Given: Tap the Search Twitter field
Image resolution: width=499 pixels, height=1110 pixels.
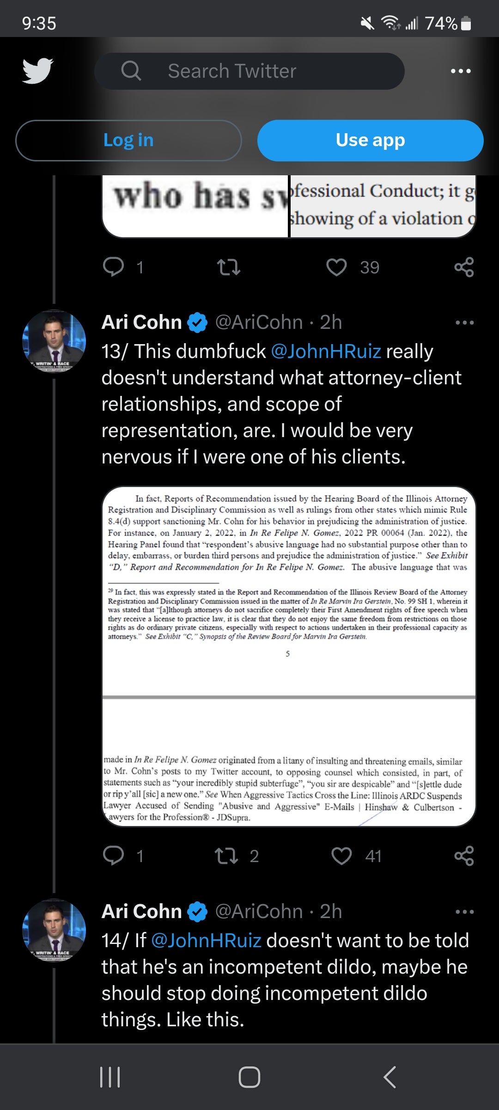Looking at the screenshot, I should click(x=249, y=71).
